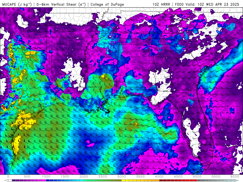The height and width of the screenshot is (182, 243).
Task: Click the left arrow end of the color bar
Action: 6,180
